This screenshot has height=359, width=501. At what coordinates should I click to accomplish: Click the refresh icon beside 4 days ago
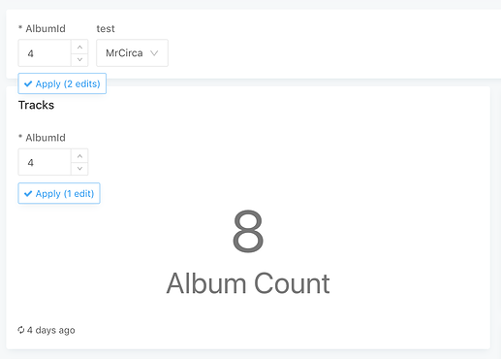(x=21, y=330)
